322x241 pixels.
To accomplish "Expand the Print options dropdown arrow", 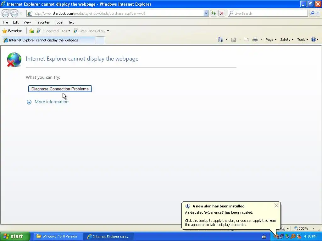I will pos(261,40).
